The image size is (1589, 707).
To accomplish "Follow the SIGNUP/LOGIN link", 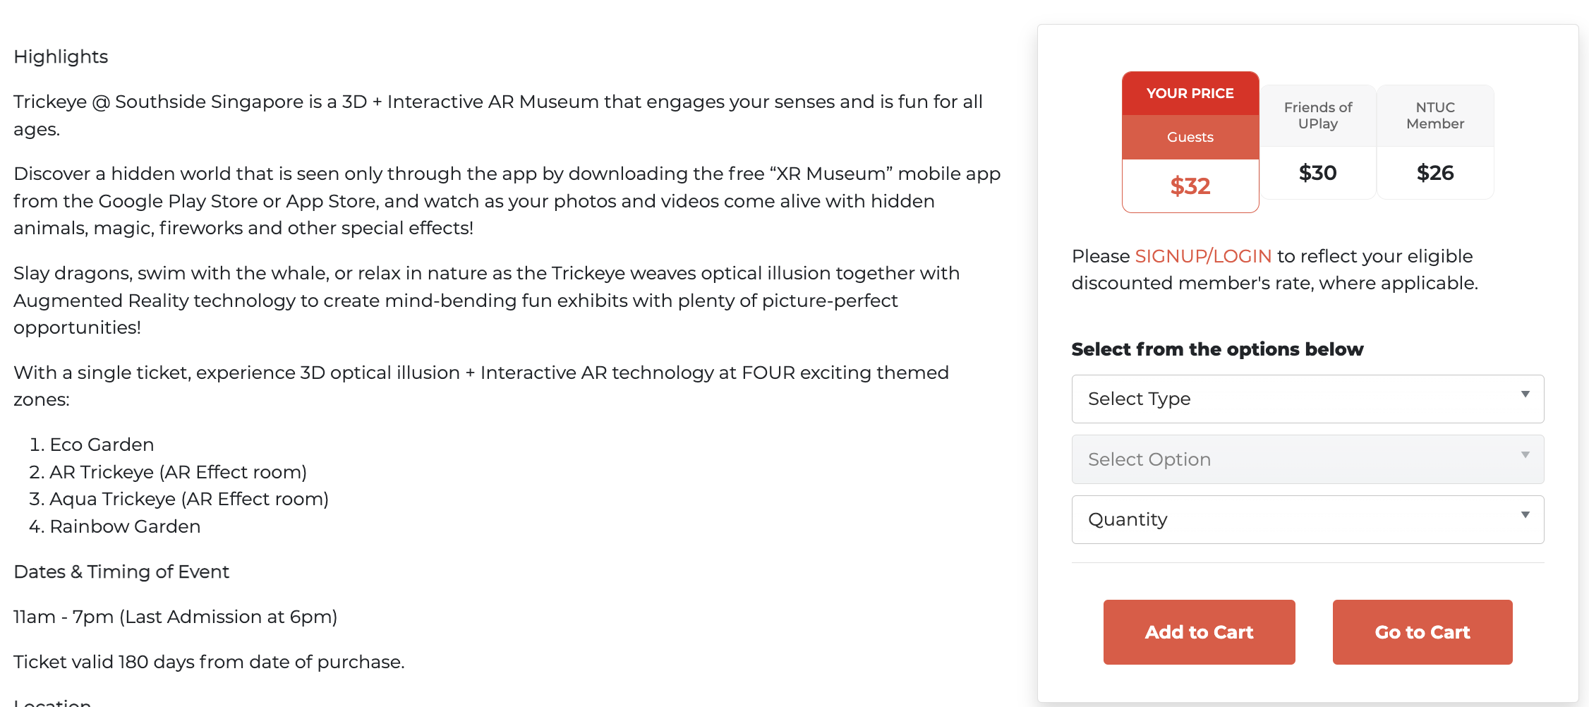I will 1203,256.
